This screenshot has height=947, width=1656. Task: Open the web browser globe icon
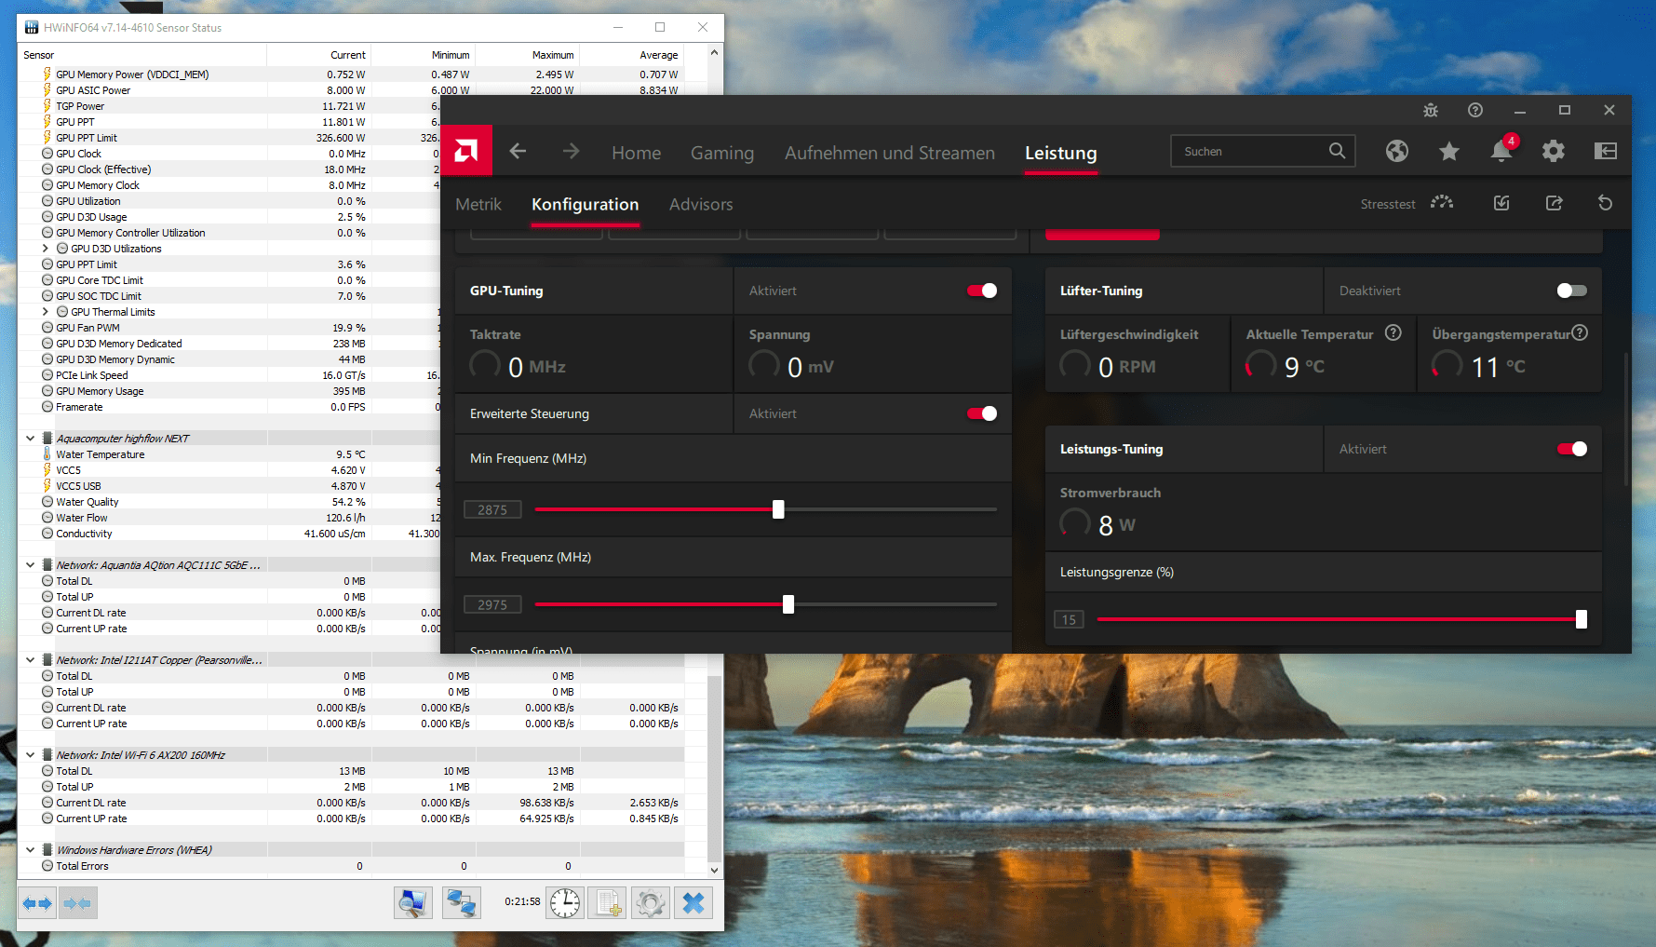pos(1397,151)
